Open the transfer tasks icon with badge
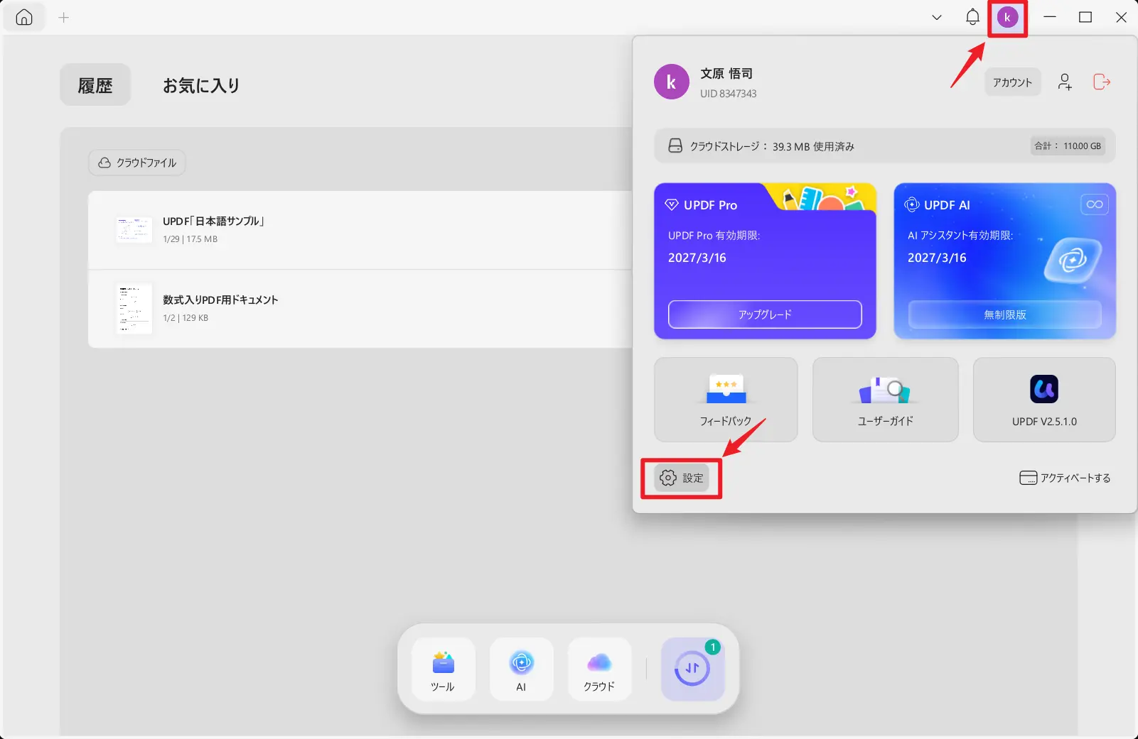The width and height of the screenshot is (1138, 739). [692, 669]
